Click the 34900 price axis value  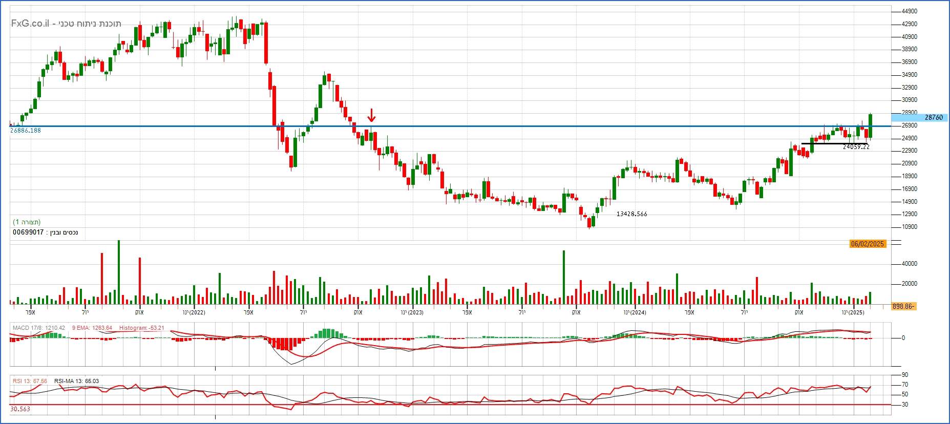point(910,75)
